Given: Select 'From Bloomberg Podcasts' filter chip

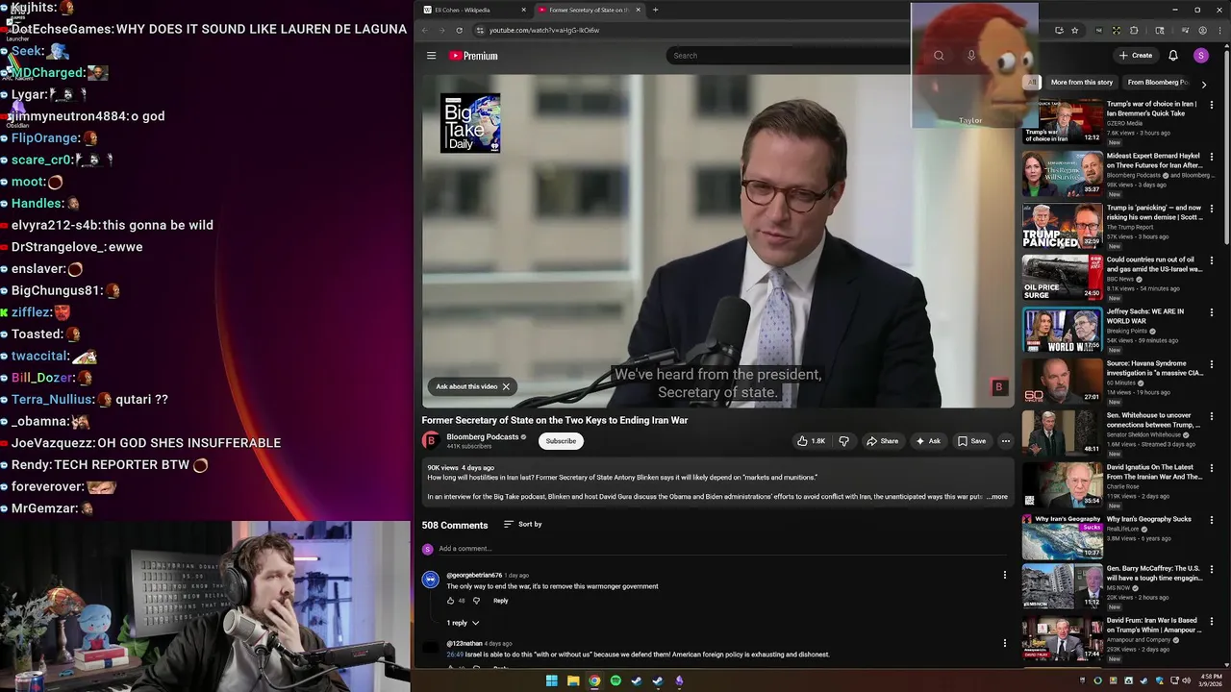Looking at the screenshot, I should (1159, 83).
